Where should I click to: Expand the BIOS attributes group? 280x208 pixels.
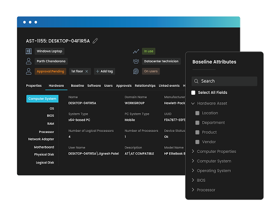(193, 180)
